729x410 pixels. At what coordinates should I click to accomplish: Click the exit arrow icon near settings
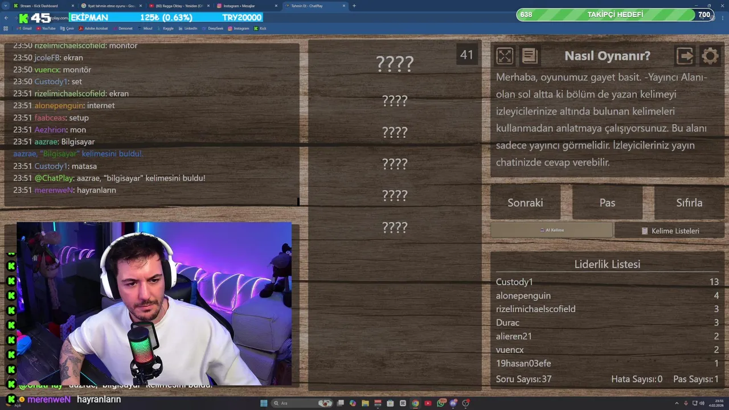(x=685, y=55)
